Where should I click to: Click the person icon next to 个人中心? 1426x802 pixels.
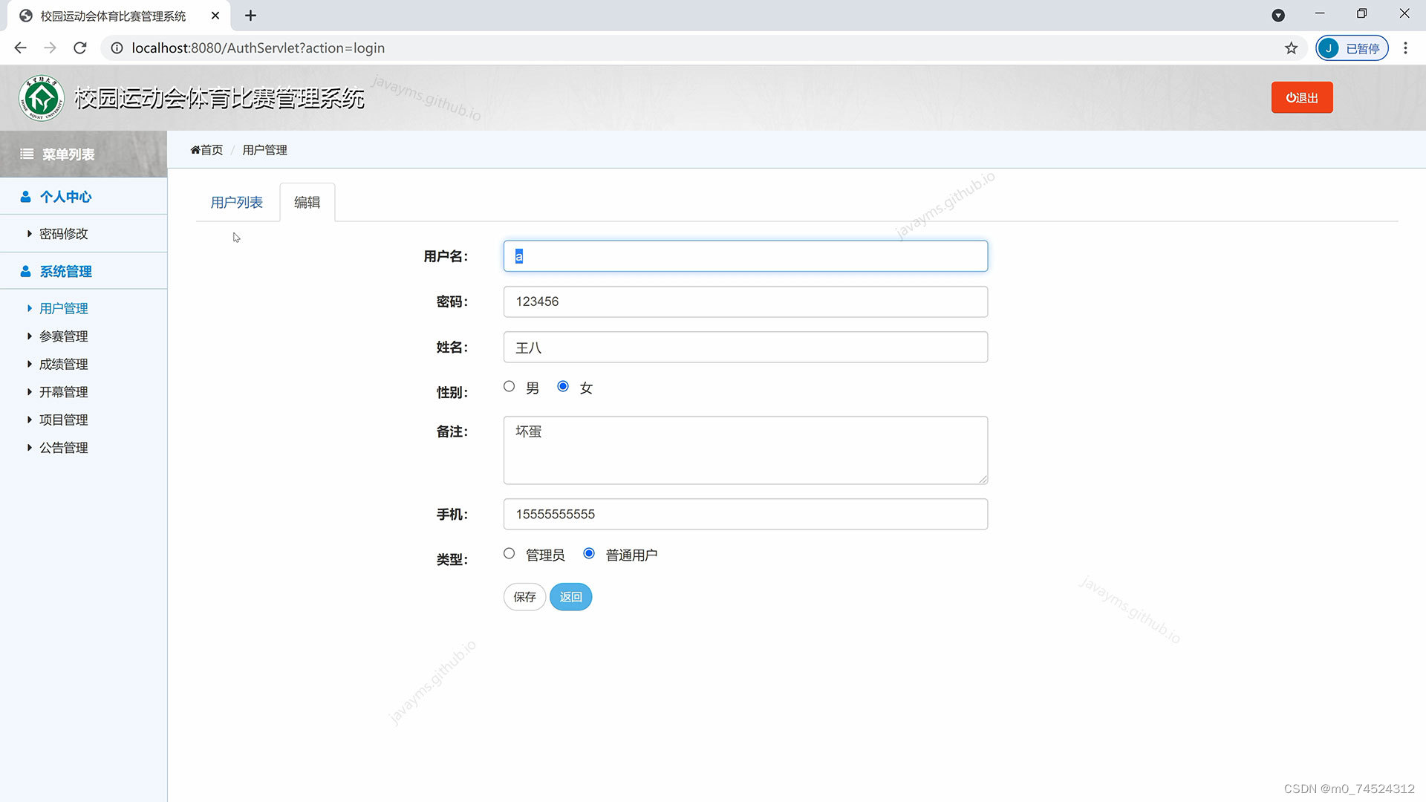pos(25,196)
